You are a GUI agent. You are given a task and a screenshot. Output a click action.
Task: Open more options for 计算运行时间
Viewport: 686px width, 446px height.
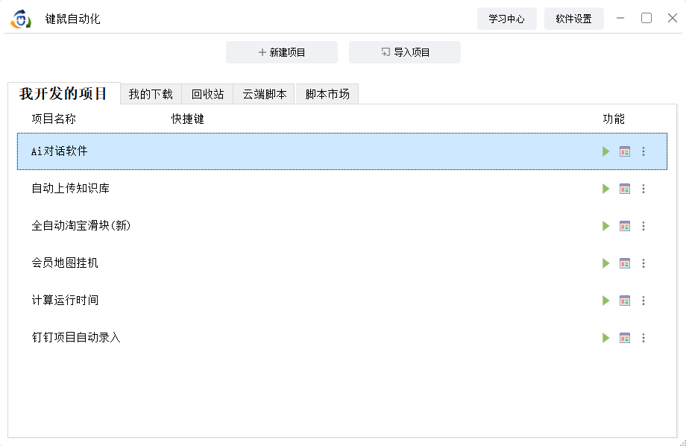pyautogui.click(x=643, y=301)
